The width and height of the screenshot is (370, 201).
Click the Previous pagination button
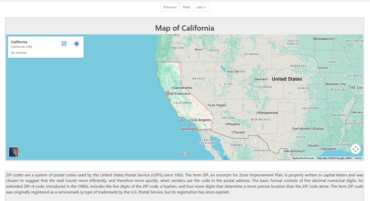click(170, 7)
